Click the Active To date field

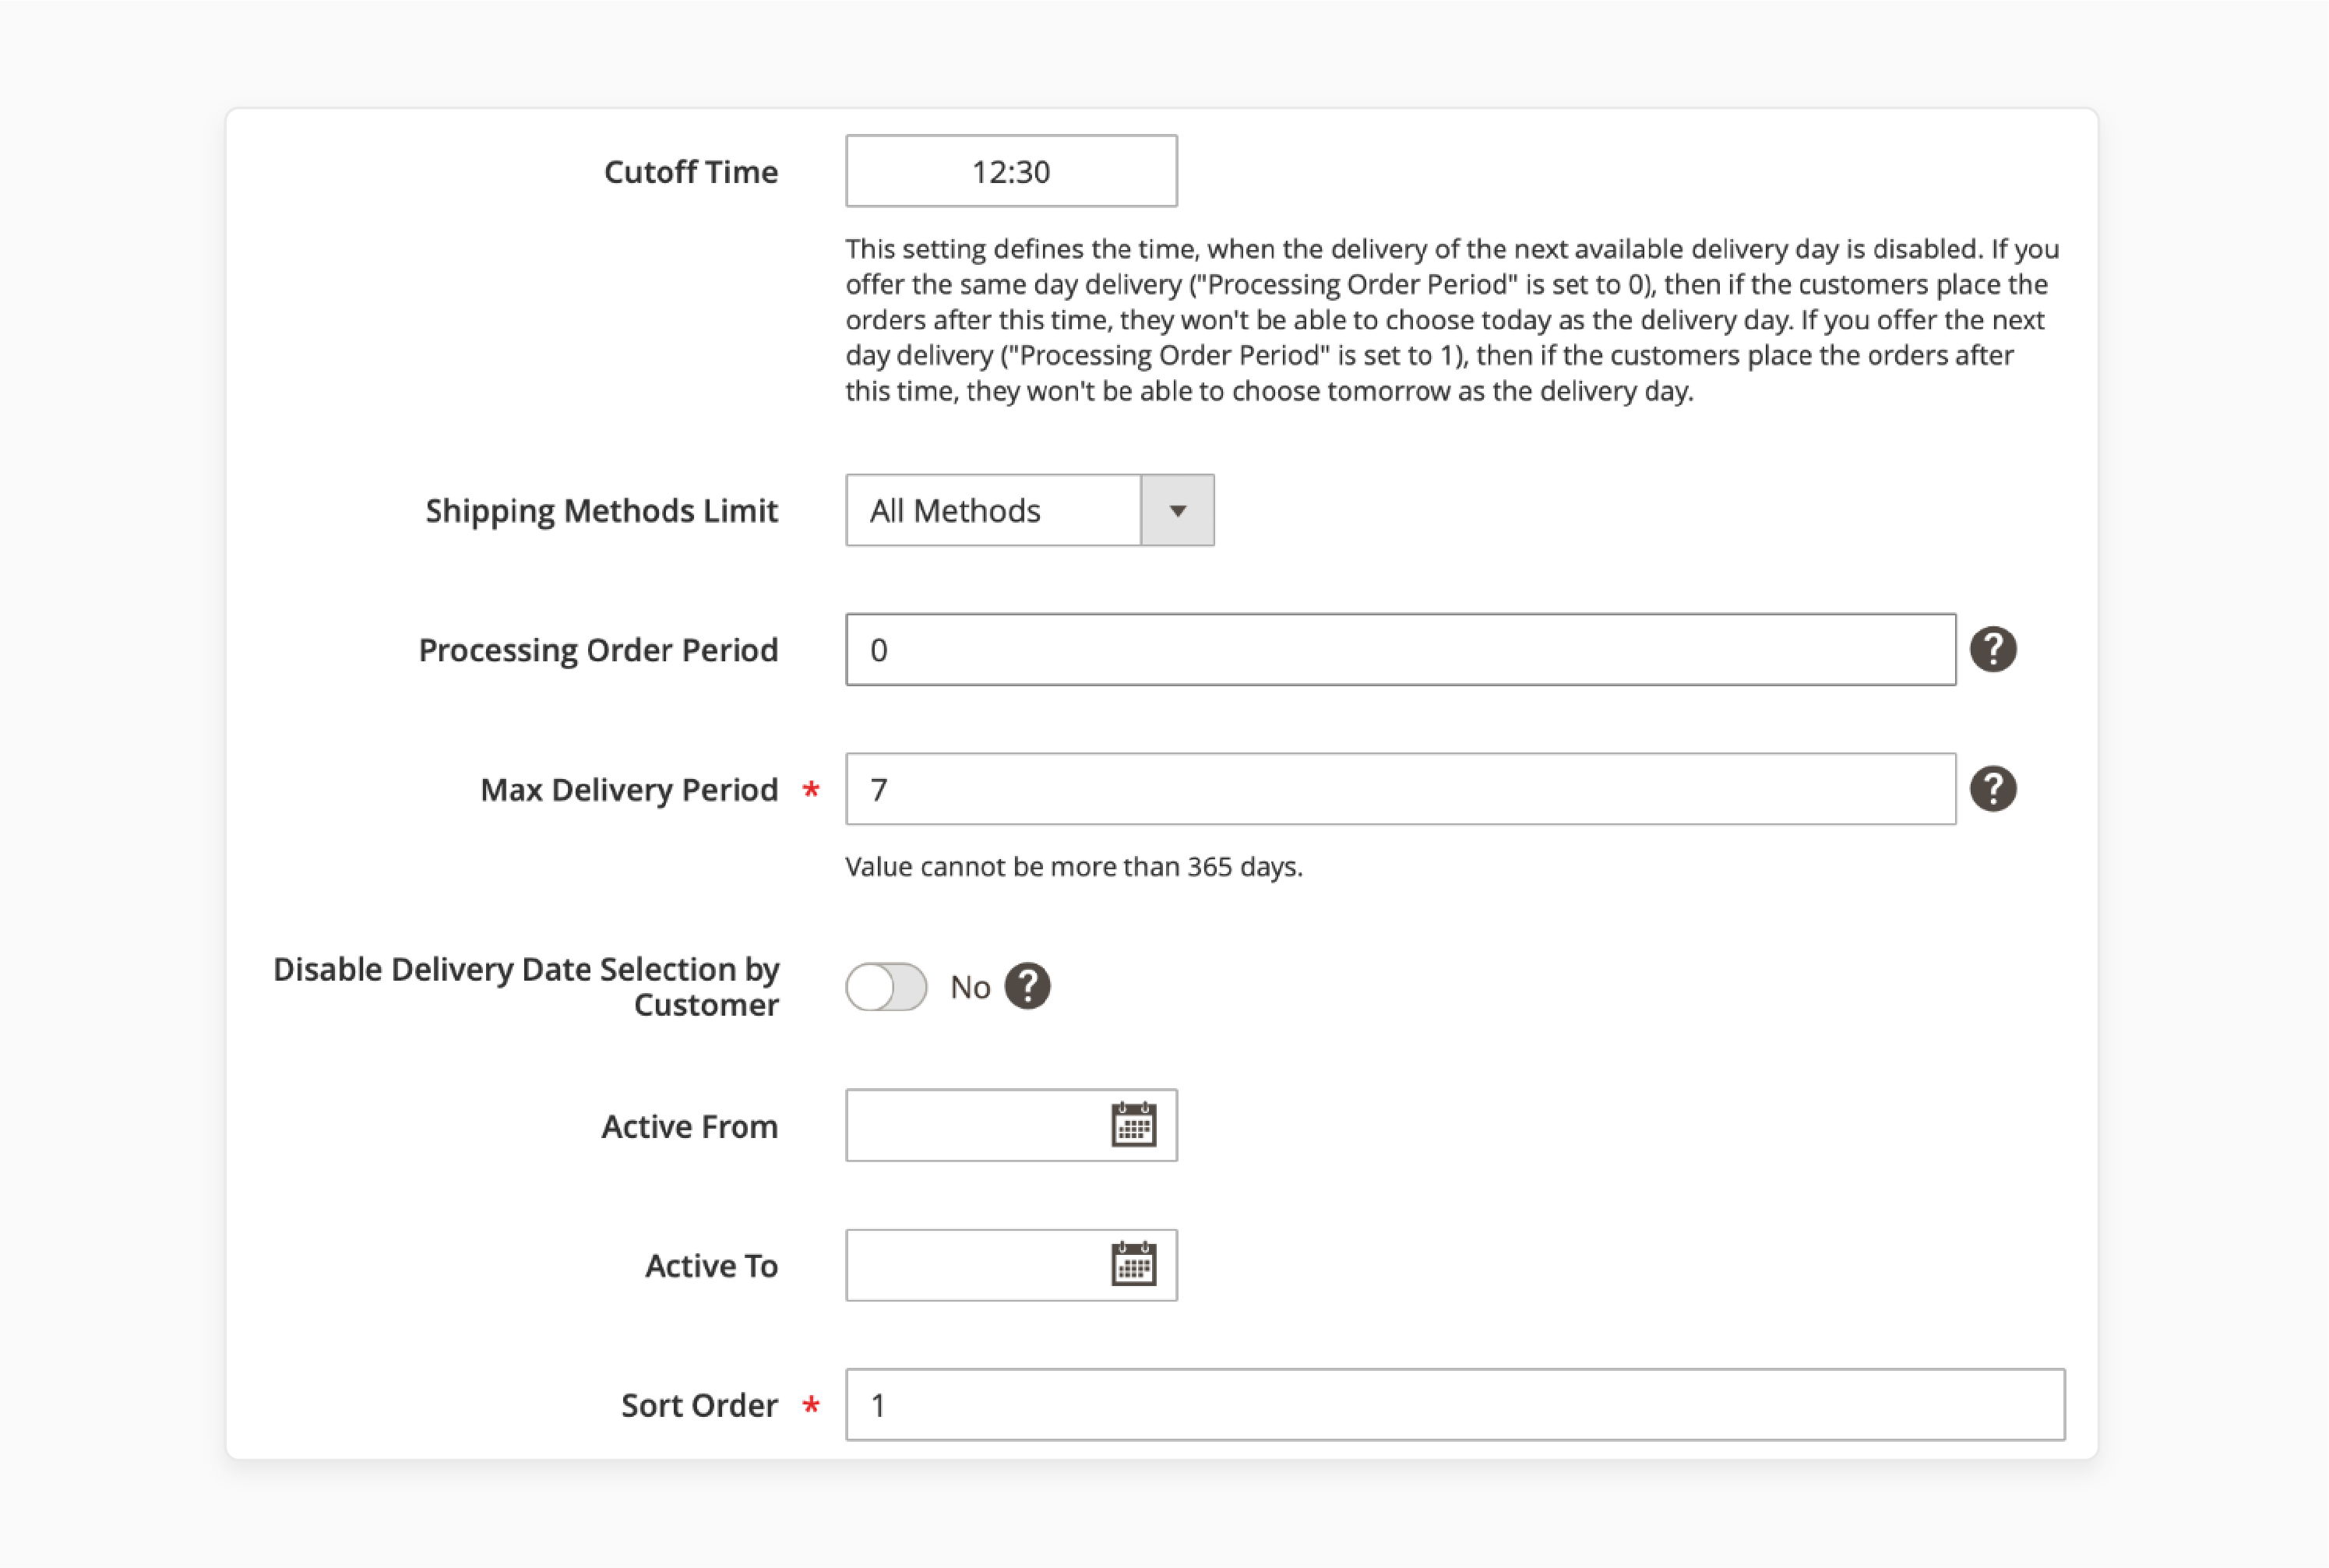[1011, 1265]
